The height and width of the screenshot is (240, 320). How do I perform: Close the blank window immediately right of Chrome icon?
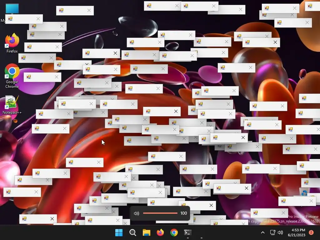click(57, 77)
